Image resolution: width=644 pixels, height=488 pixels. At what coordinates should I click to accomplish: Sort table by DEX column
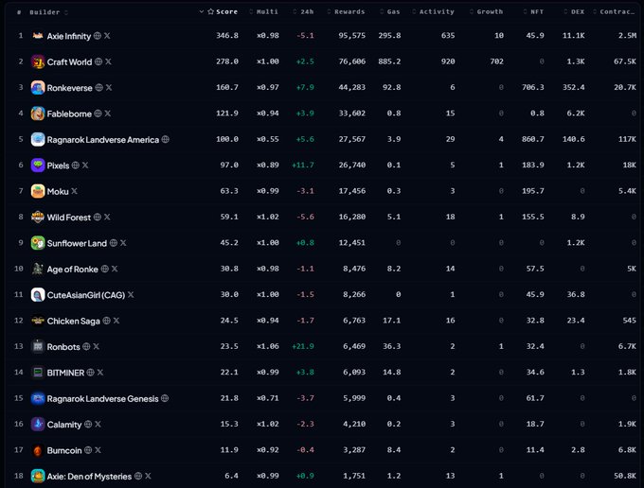click(574, 12)
